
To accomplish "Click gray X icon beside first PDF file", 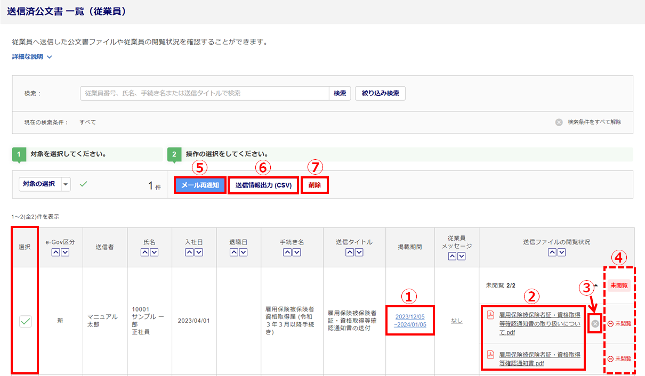I will click(x=595, y=324).
